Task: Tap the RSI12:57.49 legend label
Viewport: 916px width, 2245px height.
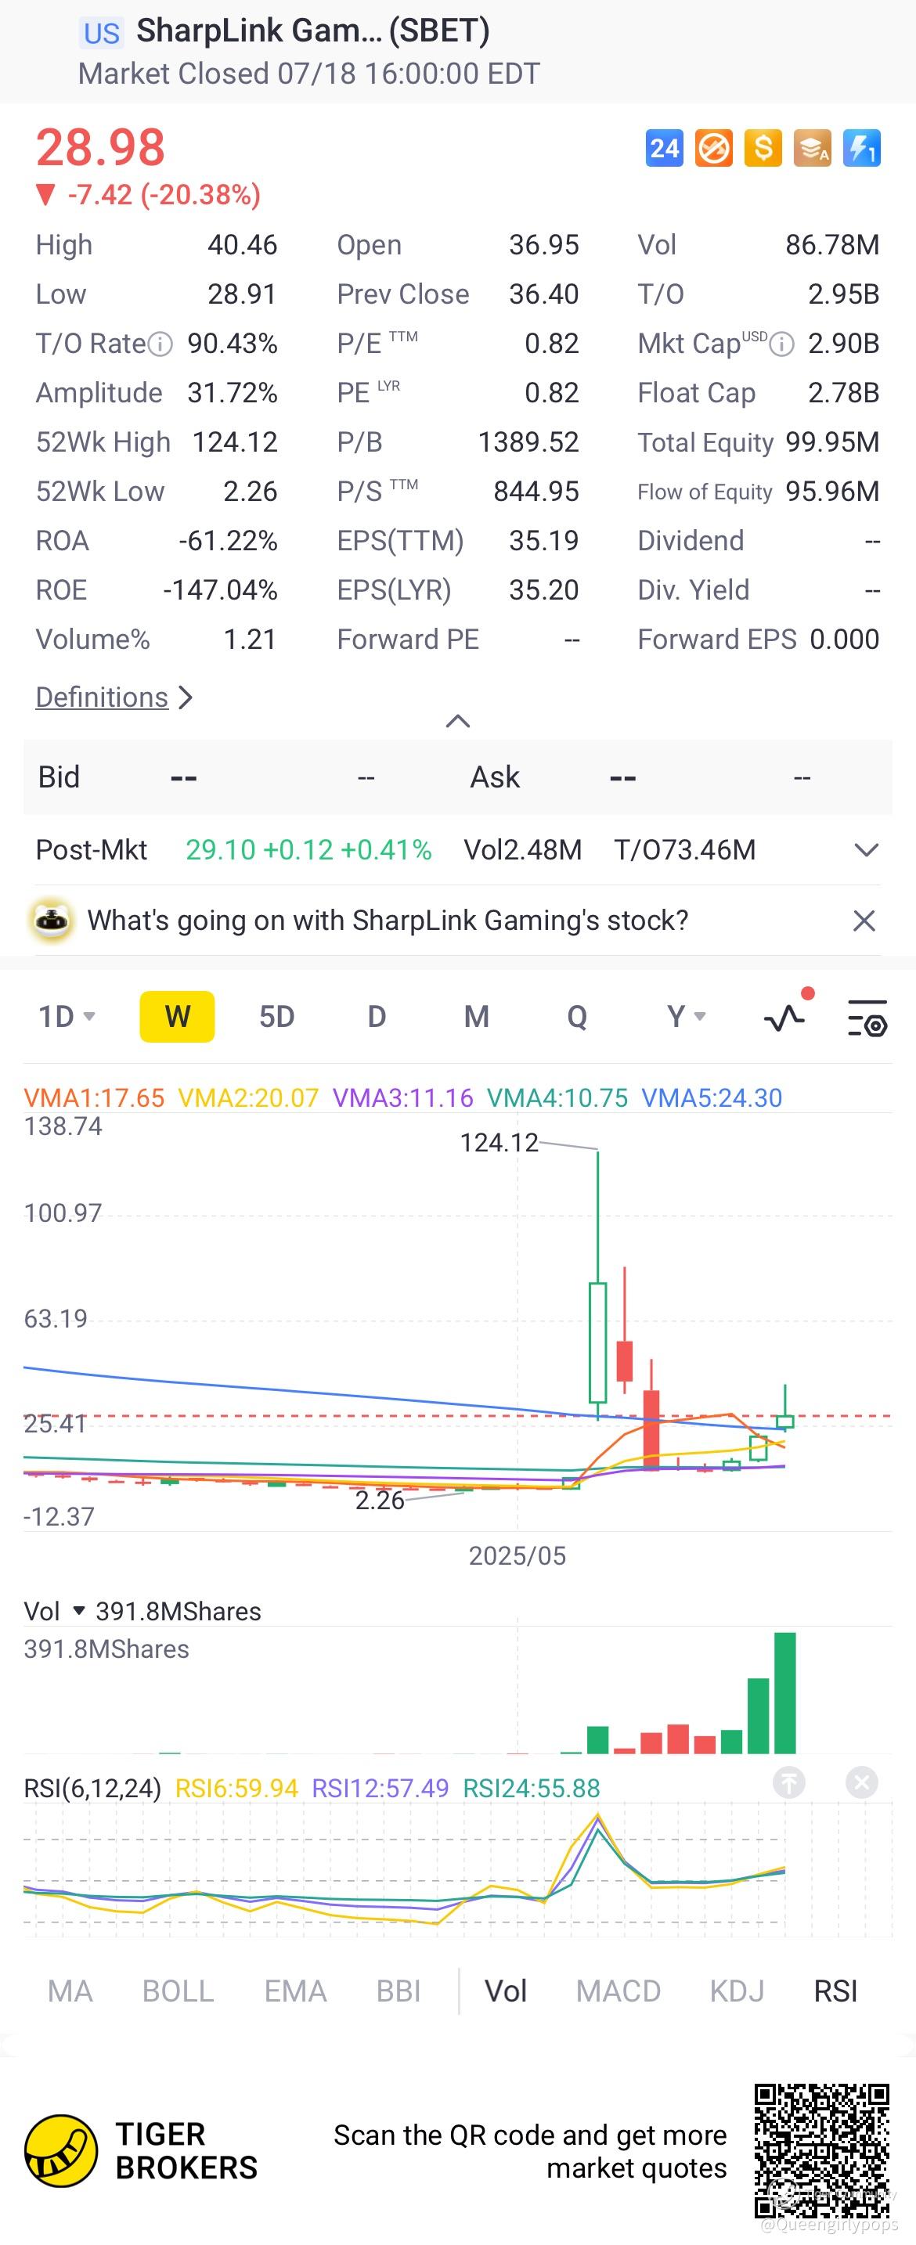Action: (x=380, y=1789)
